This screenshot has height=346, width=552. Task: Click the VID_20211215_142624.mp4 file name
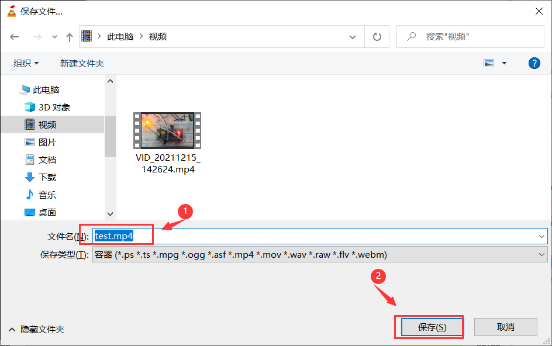click(x=168, y=163)
